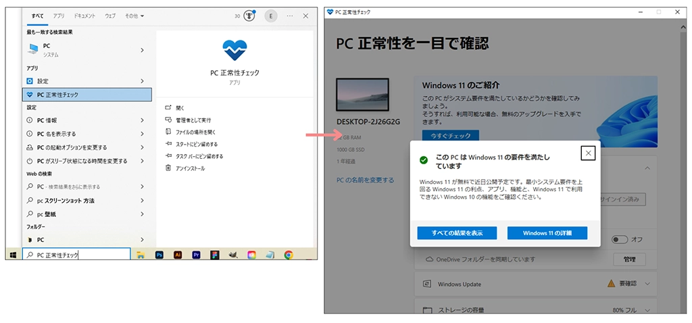This screenshot has width=692, height=323.
Task: Open File Explorer from the taskbar
Action: click(141, 255)
